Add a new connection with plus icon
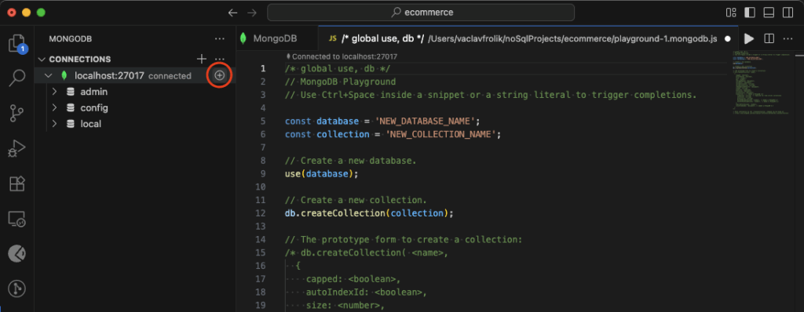Screen dimensions: 804x312 click(x=202, y=59)
